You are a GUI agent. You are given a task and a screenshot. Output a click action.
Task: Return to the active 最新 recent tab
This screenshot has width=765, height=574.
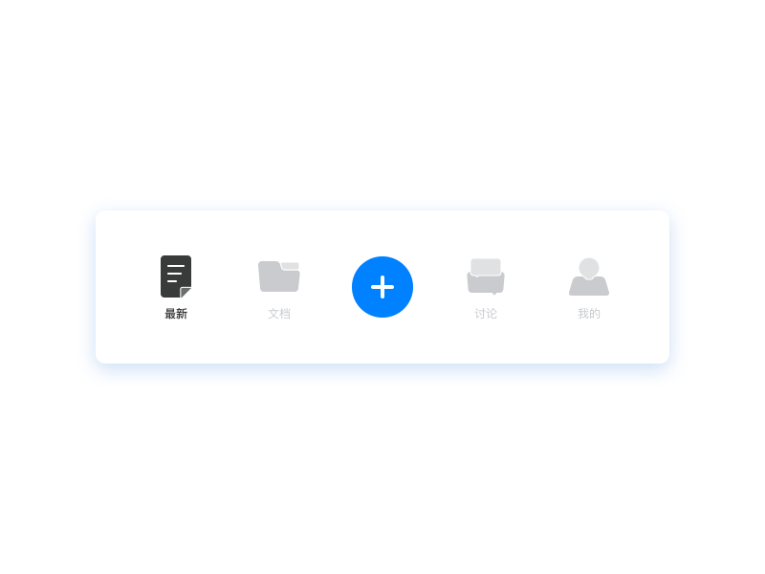point(176,288)
